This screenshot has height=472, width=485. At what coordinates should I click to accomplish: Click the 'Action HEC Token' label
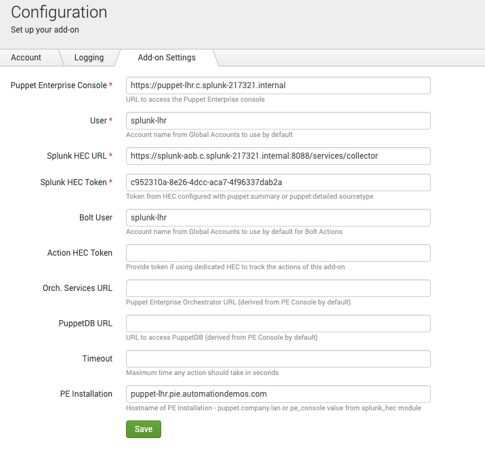[x=80, y=253]
